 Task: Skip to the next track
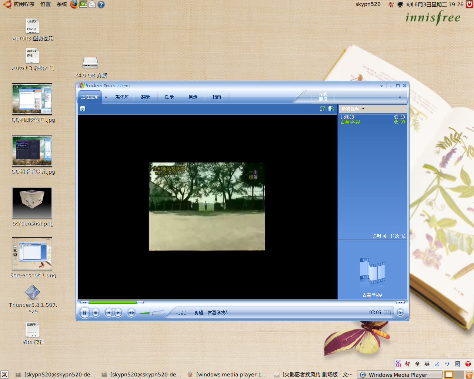coord(118,313)
